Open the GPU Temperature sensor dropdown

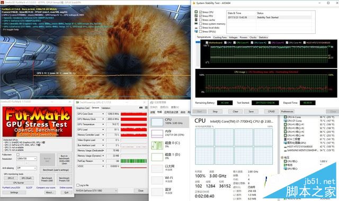[103, 124]
